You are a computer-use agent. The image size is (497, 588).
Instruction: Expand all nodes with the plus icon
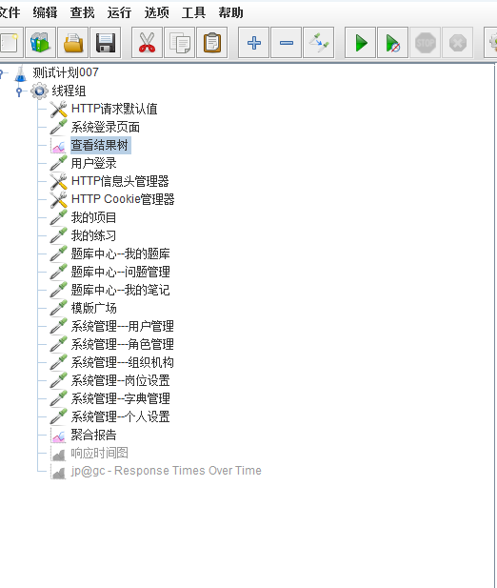(x=253, y=42)
